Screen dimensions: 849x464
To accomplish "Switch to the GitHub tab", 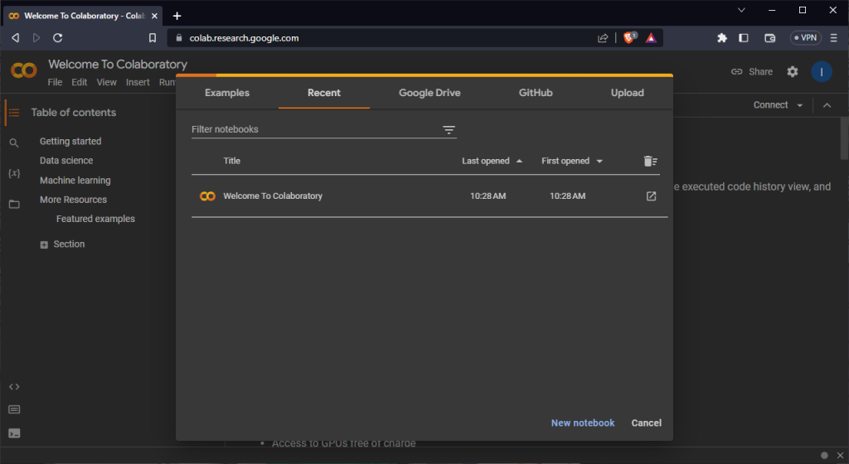I will (x=536, y=93).
